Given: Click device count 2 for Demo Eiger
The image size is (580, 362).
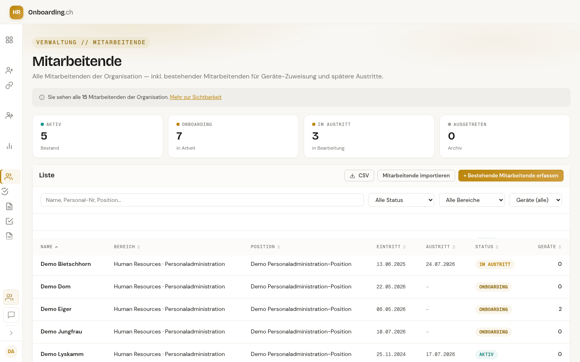Looking at the screenshot, I should [x=560, y=309].
